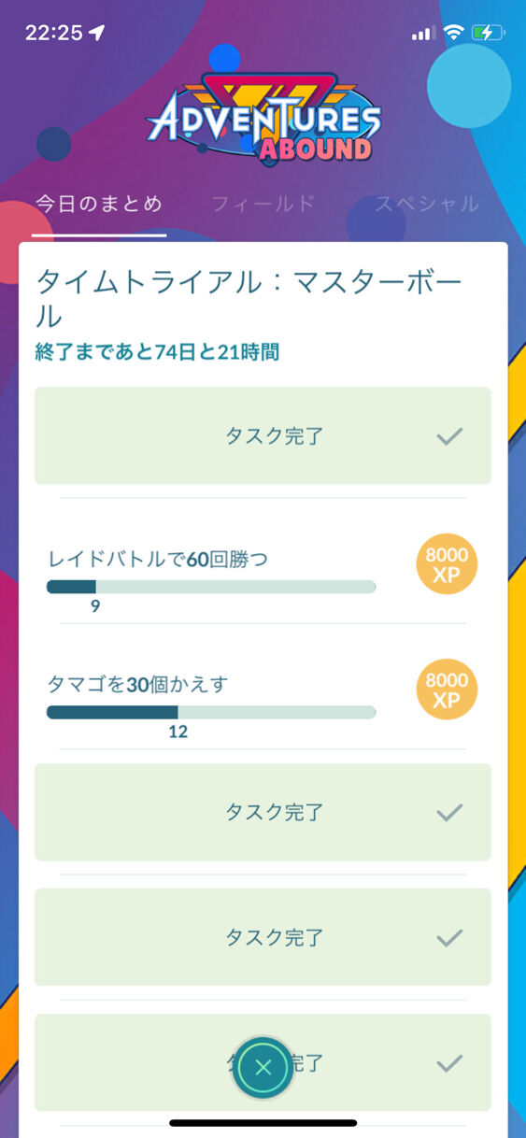Tap the レイドバトルで60回勝つ task text
This screenshot has height=1138, width=526.
point(158,560)
